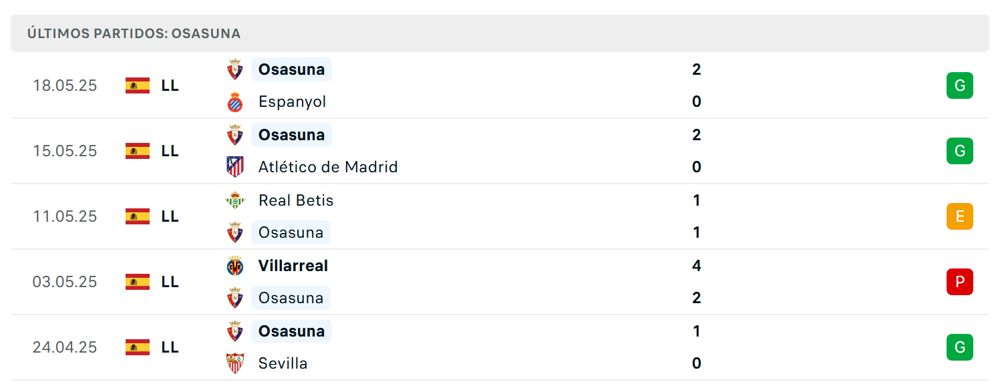This screenshot has height=392, width=1000.
Task: Click the 11.05.25 match date
Action: pyautogui.click(x=65, y=216)
